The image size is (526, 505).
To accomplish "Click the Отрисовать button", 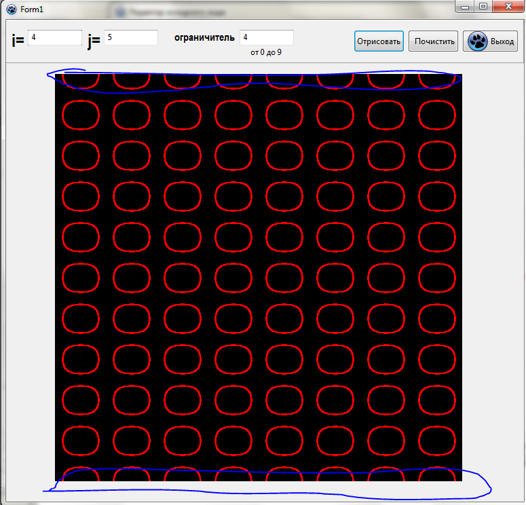I will [379, 41].
